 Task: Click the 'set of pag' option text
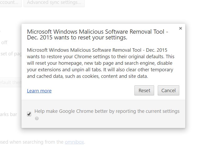point(11,54)
